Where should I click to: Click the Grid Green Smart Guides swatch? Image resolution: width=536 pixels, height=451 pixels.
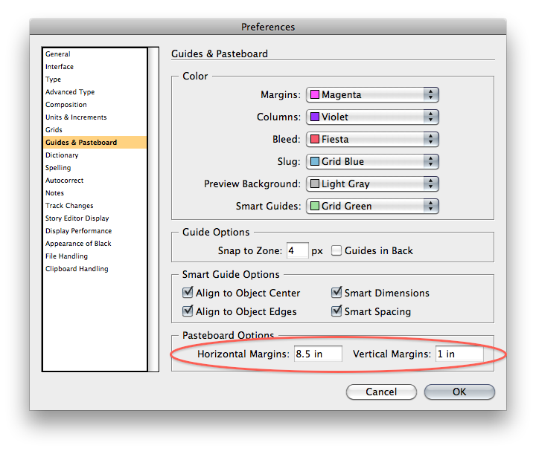(x=315, y=206)
